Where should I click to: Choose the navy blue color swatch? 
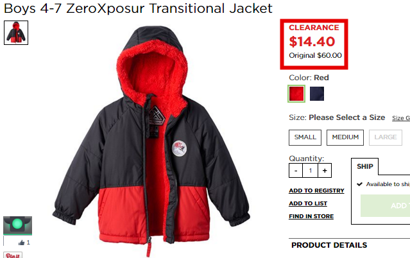[317, 94]
